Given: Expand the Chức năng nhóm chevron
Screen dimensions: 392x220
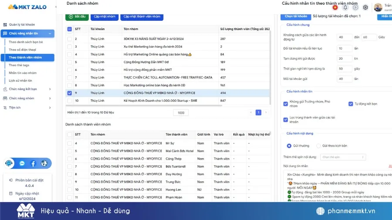Looking at the screenshot, I should (50, 98).
